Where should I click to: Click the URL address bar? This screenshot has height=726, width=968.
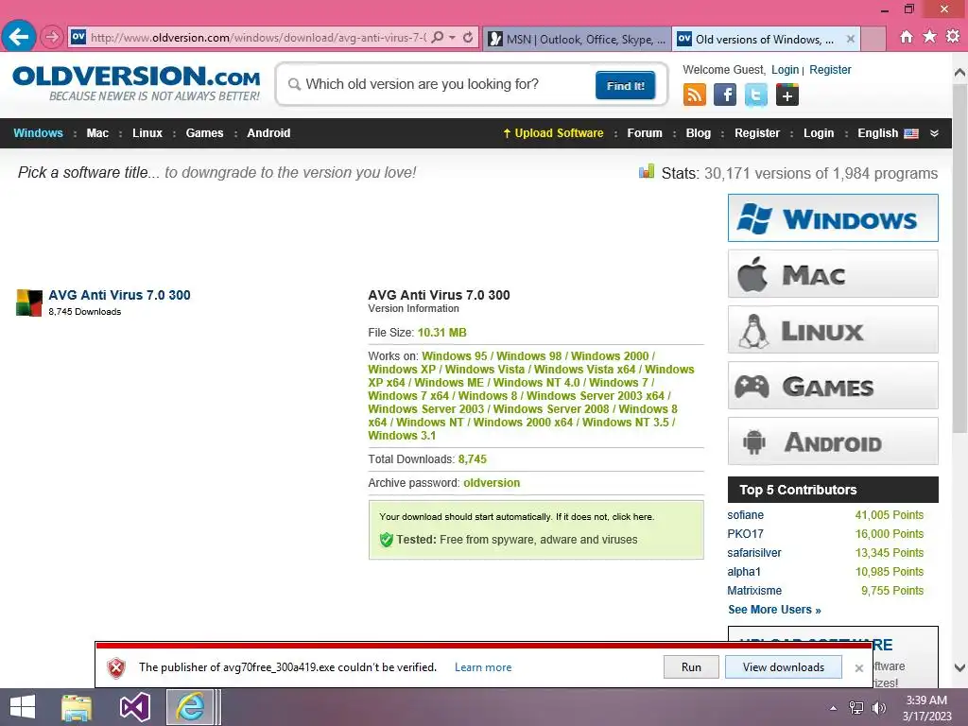258,38
